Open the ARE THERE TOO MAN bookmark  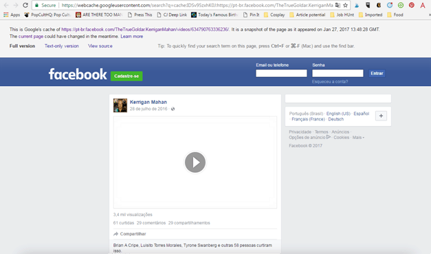[99, 15]
